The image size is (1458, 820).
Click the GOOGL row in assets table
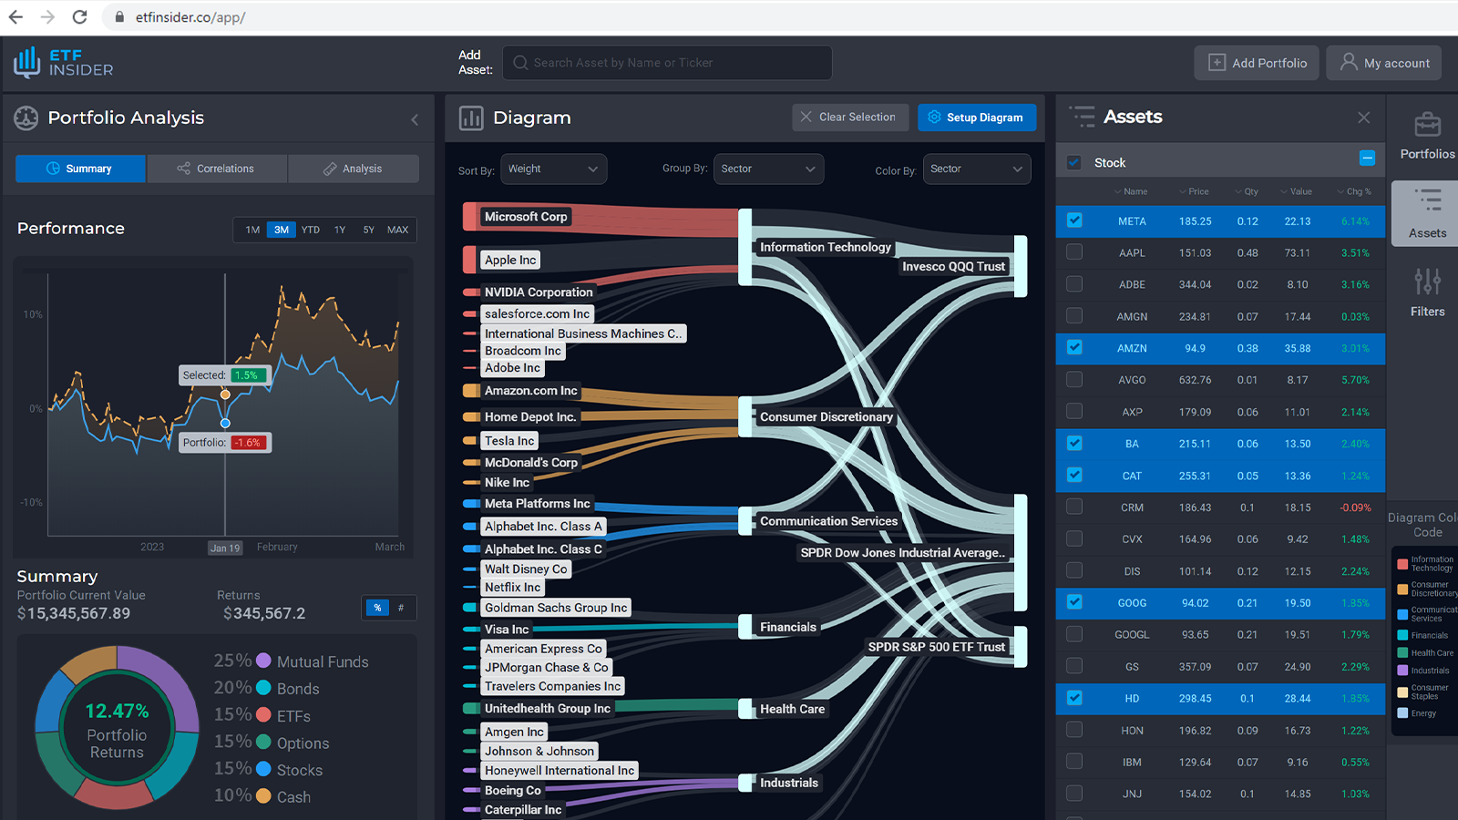tap(1220, 634)
